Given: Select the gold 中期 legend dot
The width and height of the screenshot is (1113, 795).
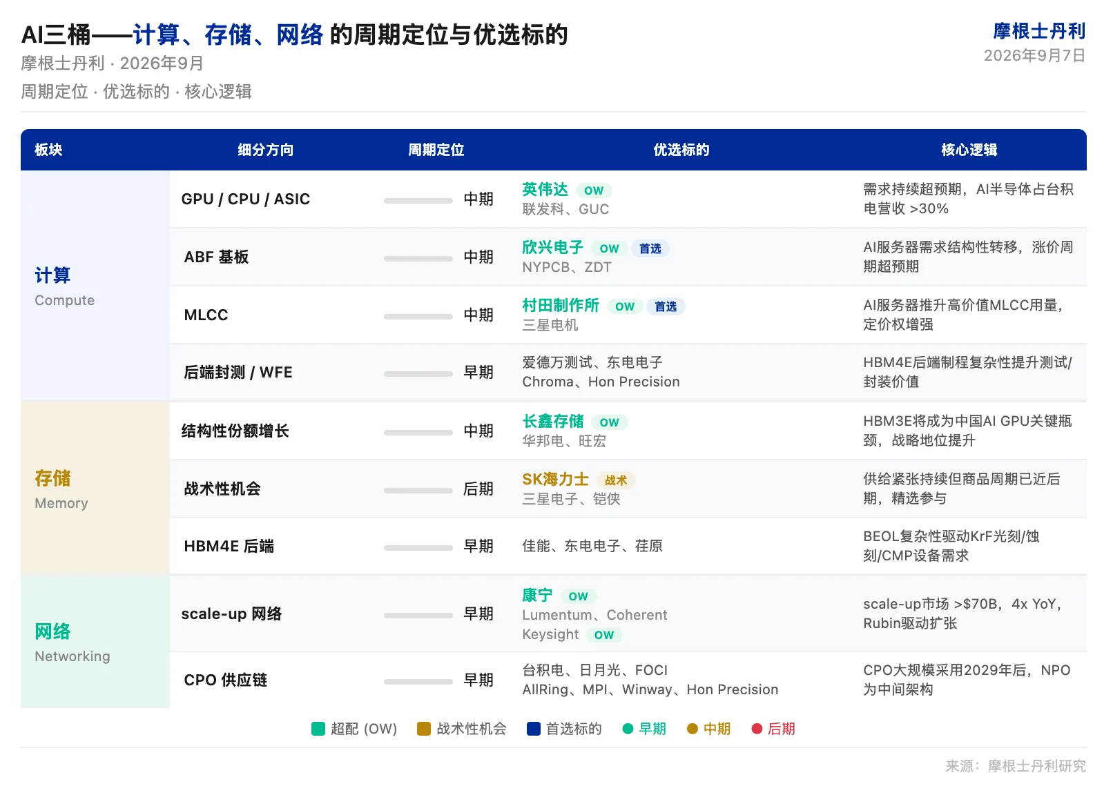Looking at the screenshot, I should (693, 729).
